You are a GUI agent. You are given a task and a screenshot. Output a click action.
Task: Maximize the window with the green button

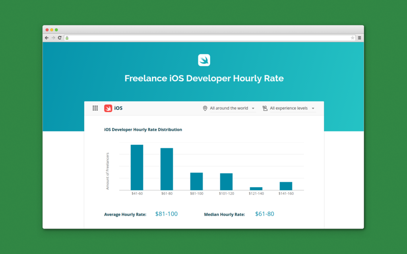[56, 30]
